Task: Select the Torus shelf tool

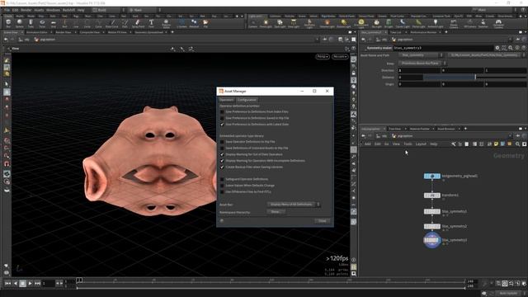Action: [42, 23]
